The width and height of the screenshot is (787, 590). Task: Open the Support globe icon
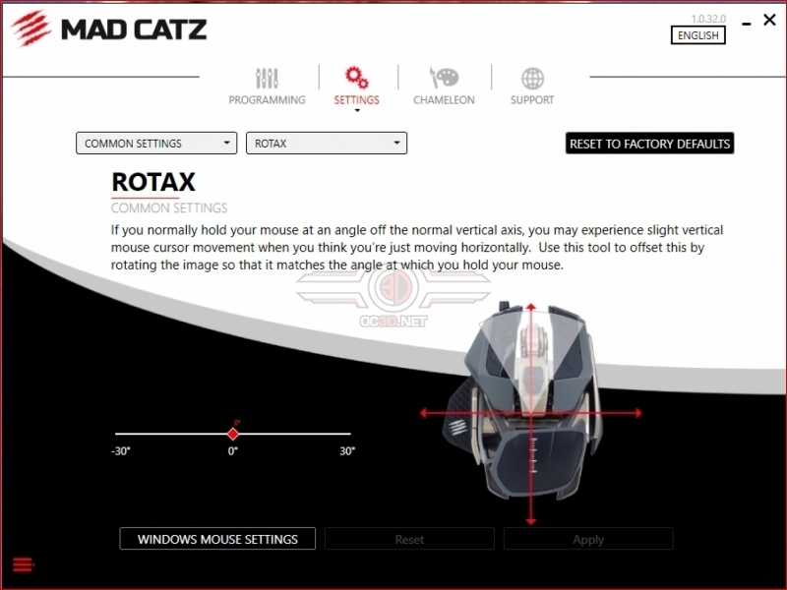(x=532, y=79)
